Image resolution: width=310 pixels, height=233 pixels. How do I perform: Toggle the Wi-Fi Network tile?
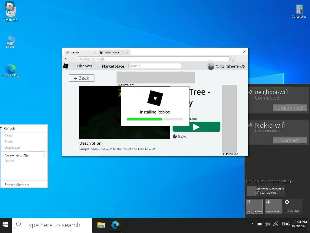(254, 206)
